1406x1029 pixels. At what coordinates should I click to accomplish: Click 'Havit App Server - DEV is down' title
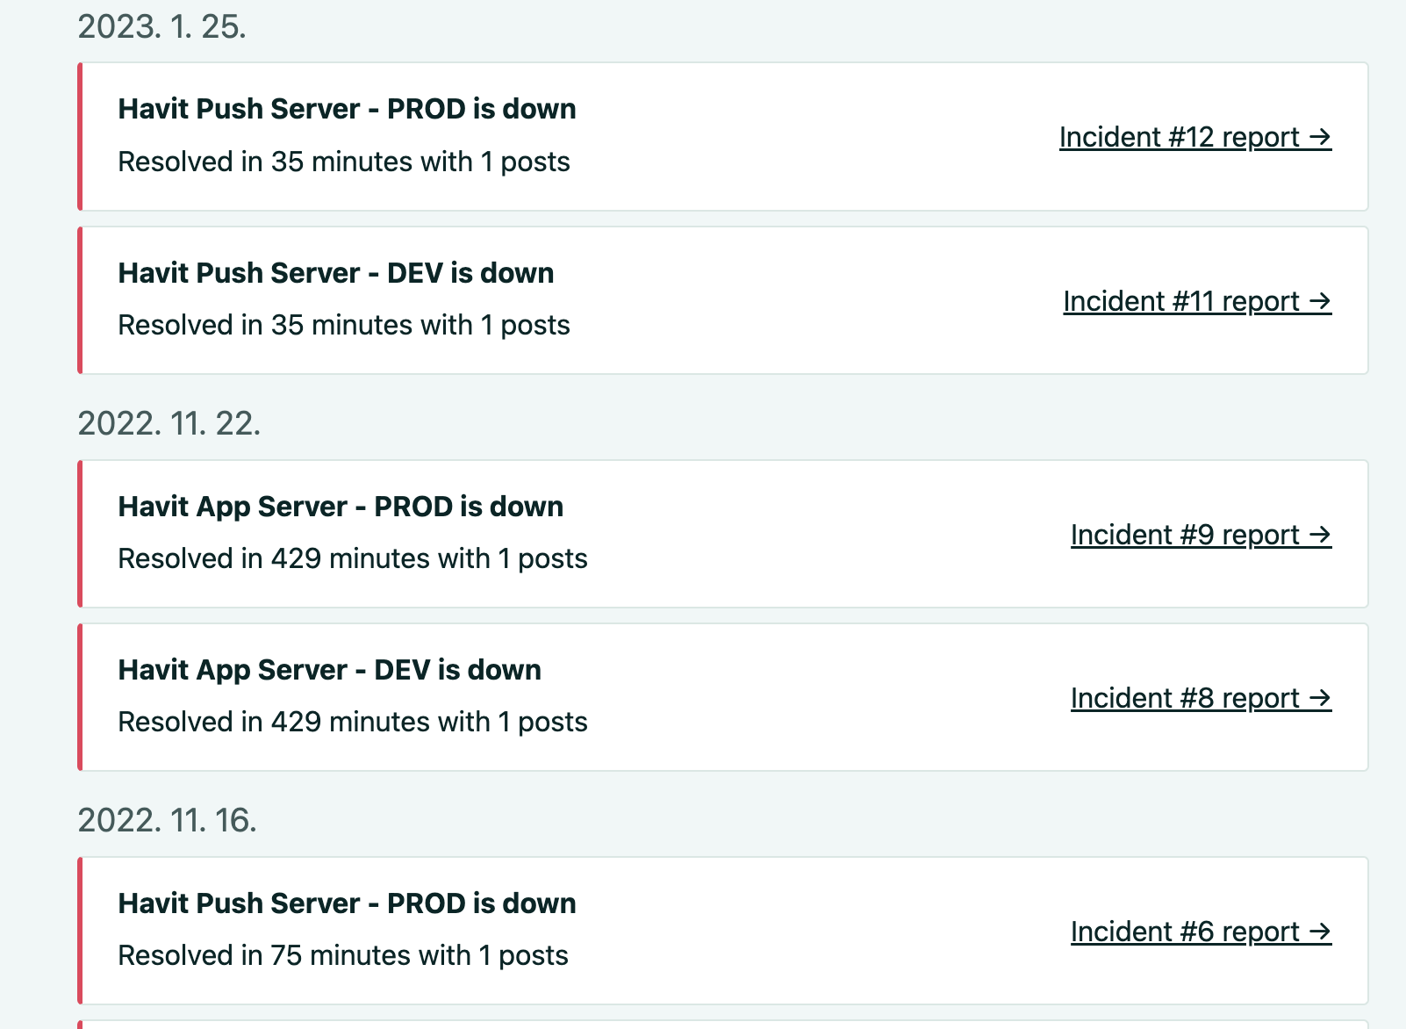tap(330, 670)
